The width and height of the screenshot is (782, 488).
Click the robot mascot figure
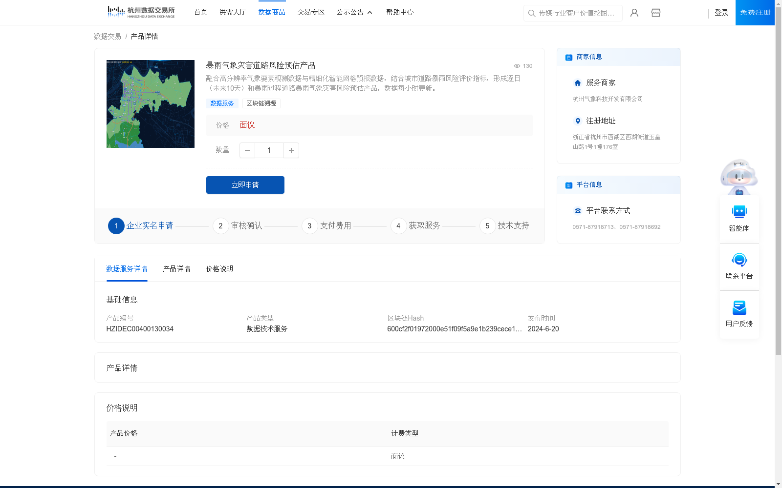(x=739, y=177)
